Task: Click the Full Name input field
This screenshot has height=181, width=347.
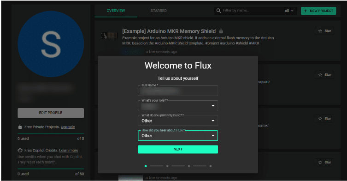Action: pos(178,90)
